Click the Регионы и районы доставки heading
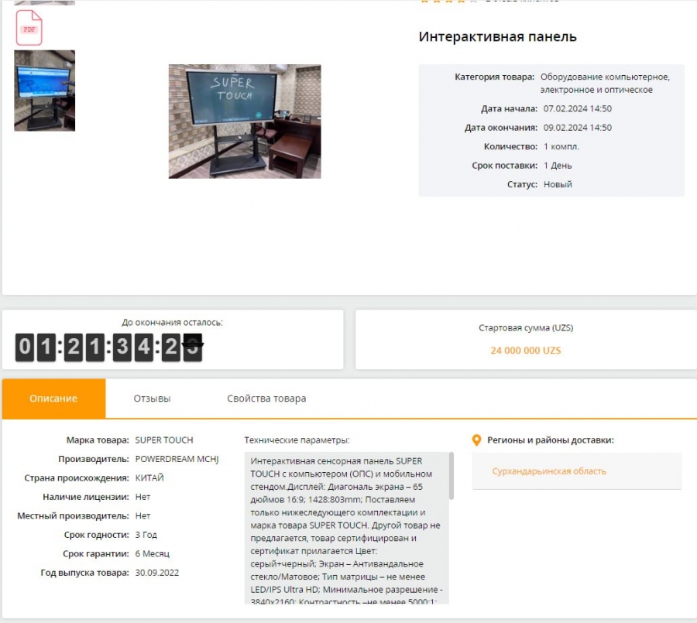 (551, 440)
